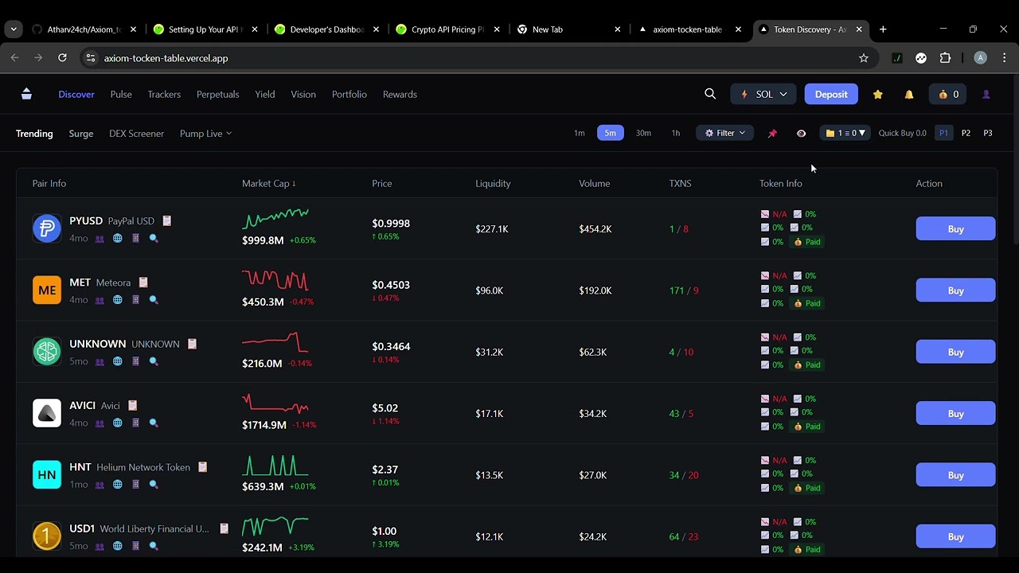Open the Trackers nav tab

164,94
